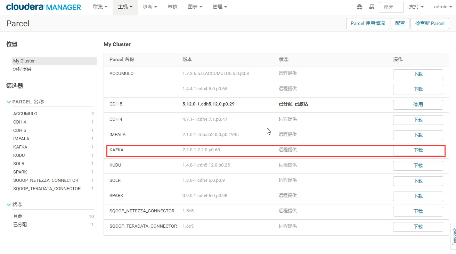
Task: Open the 主机 dropdown menu
Action: [x=125, y=7]
